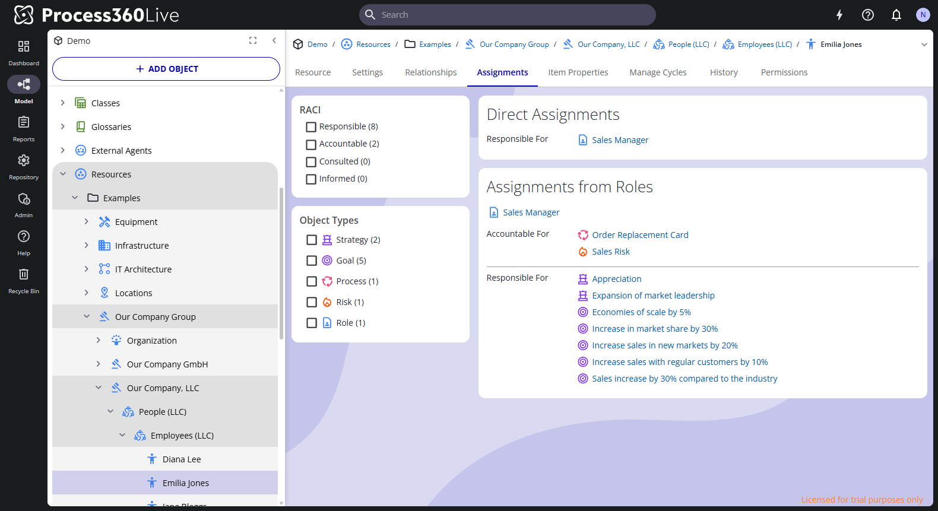
Task: Expand the Our Company GmbH node
Action: pos(99,364)
